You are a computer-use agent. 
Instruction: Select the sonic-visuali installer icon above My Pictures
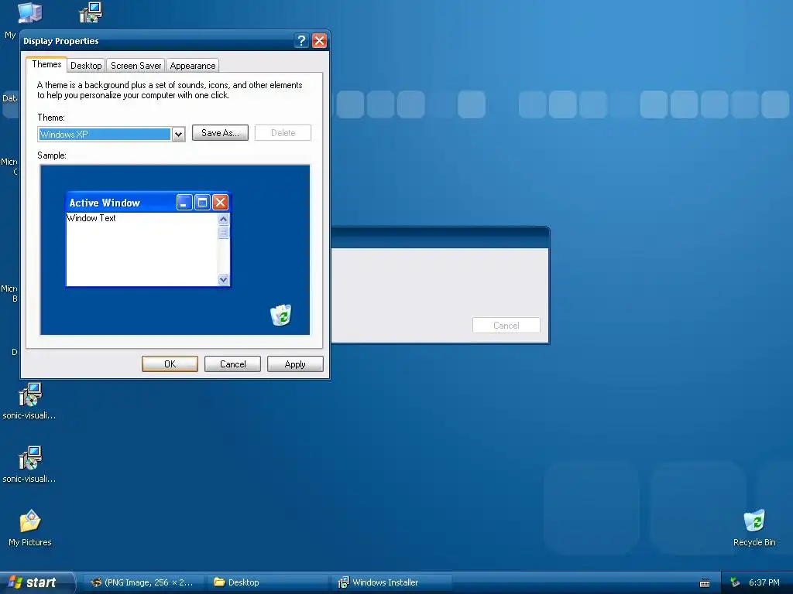pyautogui.click(x=30, y=465)
